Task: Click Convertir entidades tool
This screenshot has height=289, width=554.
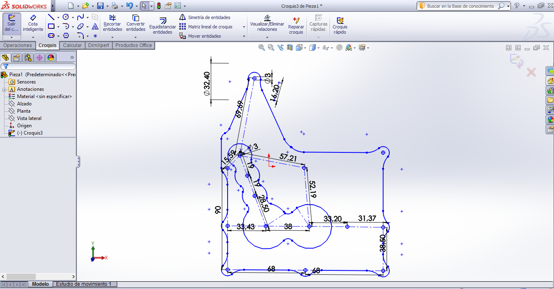Action: [136, 23]
